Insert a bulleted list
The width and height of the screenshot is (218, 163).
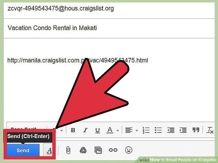(158, 130)
